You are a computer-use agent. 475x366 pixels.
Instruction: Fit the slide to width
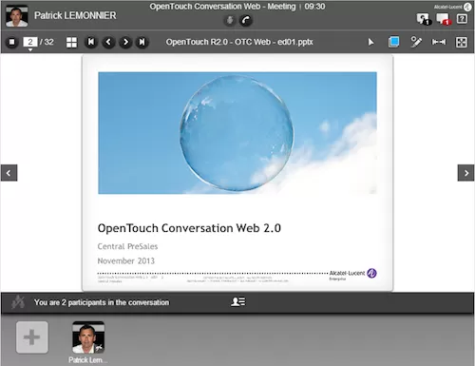click(439, 42)
